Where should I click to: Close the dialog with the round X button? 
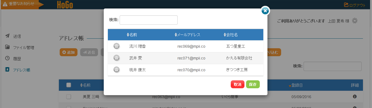click(x=265, y=11)
